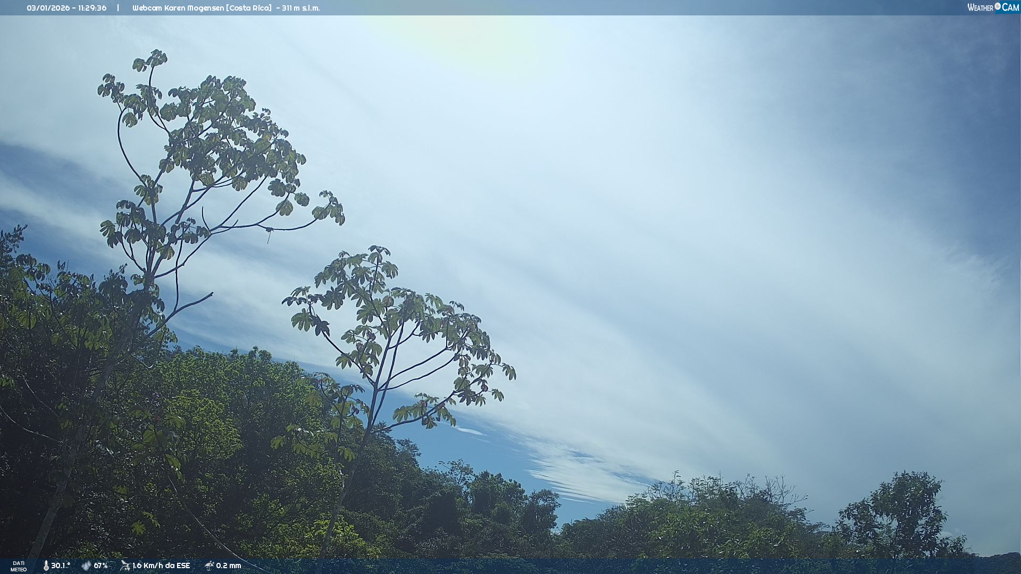Viewport: 1021px width, 574px height.
Task: Click the thermometer temperature icon
Action: (46, 565)
